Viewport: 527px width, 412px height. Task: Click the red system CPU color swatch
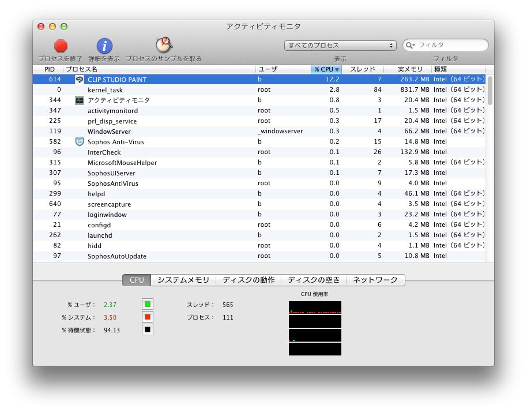pyautogui.click(x=148, y=317)
